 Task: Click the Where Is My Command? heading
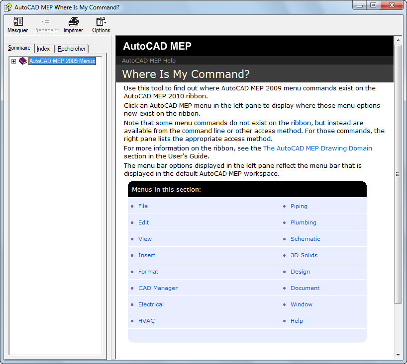(x=186, y=74)
